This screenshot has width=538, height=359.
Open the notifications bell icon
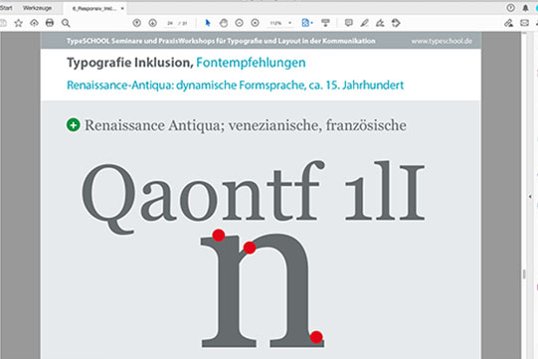click(x=525, y=8)
